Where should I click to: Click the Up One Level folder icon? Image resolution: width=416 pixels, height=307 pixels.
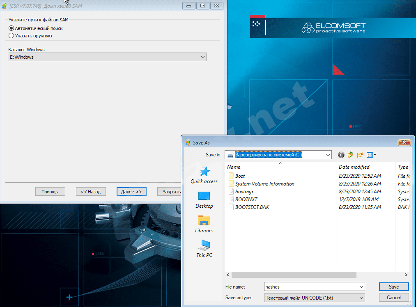350,155
